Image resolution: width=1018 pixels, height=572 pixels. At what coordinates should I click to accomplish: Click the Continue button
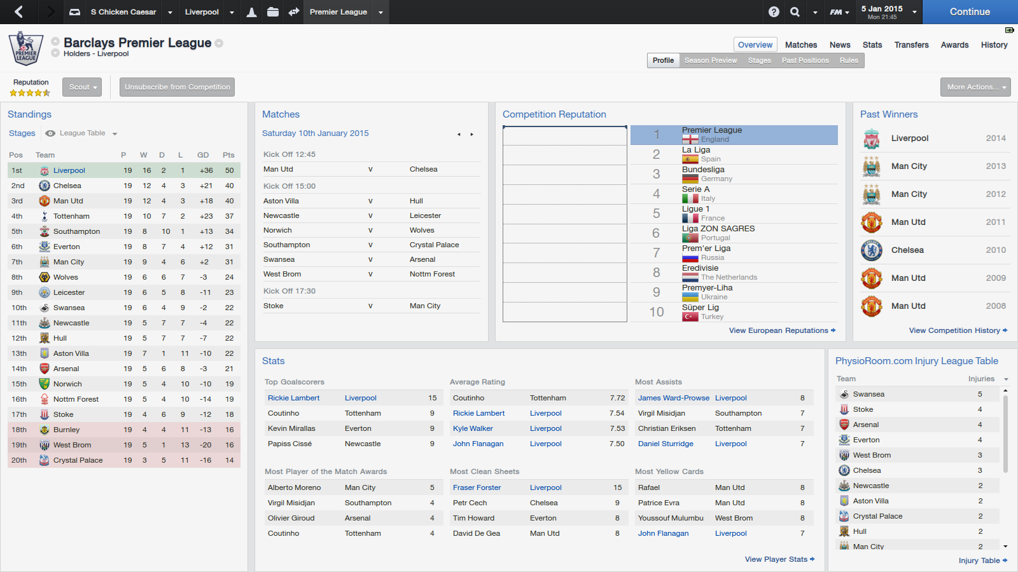pyautogui.click(x=970, y=12)
